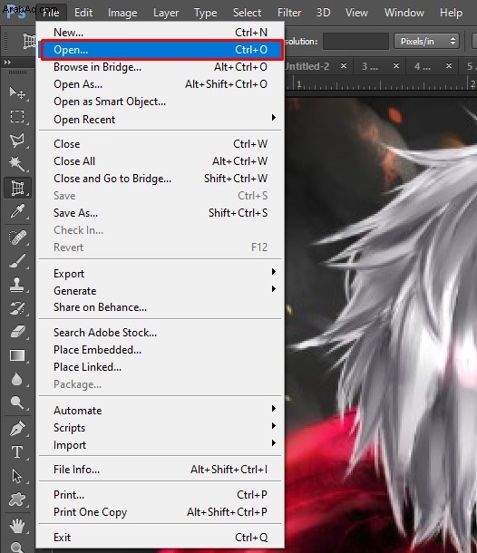Choose Open... from the File menu
Image resolution: width=477 pixels, height=553 pixels.
161,50
